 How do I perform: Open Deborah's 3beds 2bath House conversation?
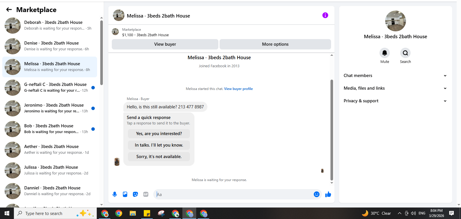click(x=50, y=26)
